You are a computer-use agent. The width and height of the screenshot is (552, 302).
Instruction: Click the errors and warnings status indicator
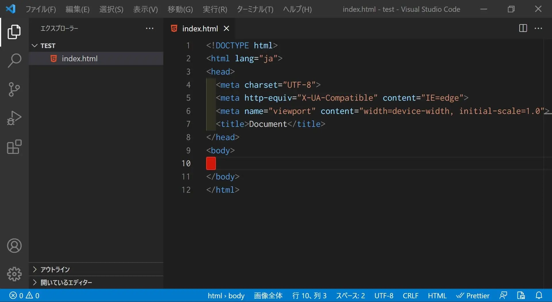click(x=24, y=295)
